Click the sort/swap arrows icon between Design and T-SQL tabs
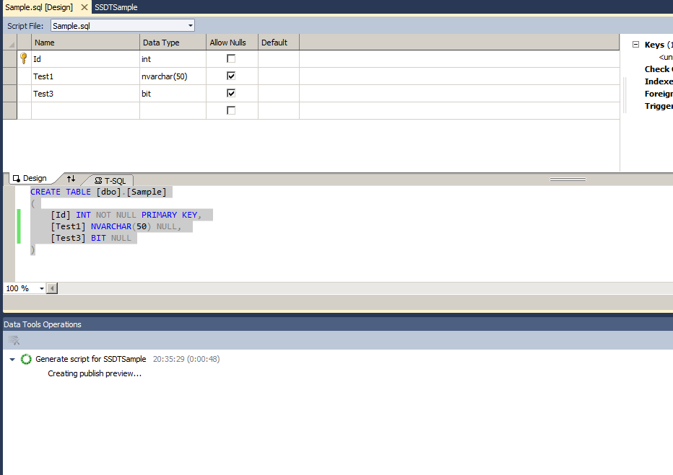The width and height of the screenshot is (673, 475). pos(70,179)
